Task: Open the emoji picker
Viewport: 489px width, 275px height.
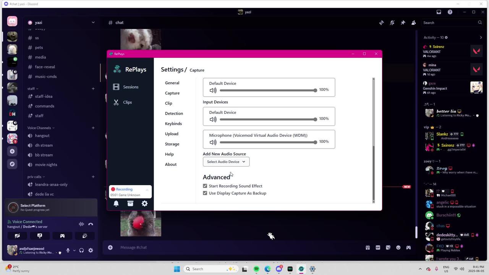Action: coord(398,247)
